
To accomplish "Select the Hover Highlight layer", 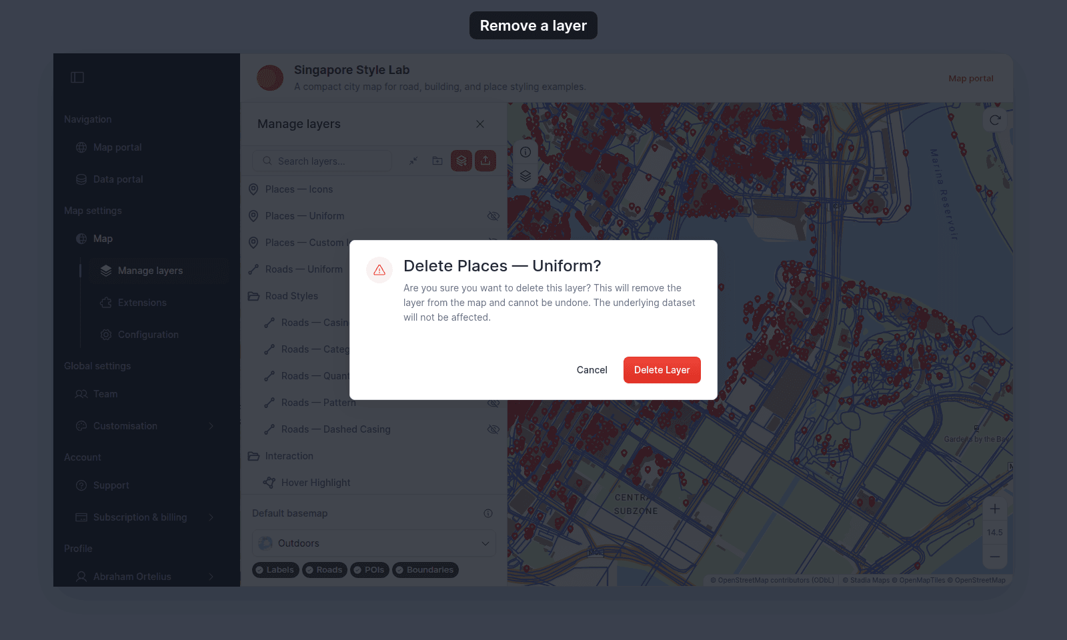I will tap(373, 483).
